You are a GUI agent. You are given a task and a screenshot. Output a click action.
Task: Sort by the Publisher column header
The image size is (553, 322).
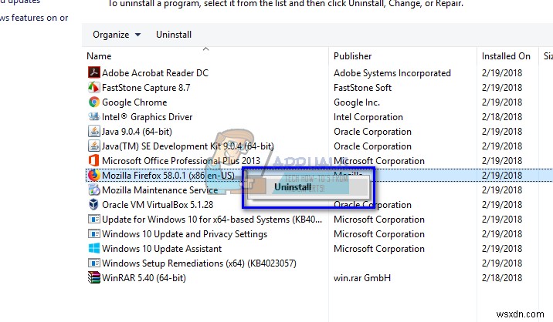pos(353,56)
